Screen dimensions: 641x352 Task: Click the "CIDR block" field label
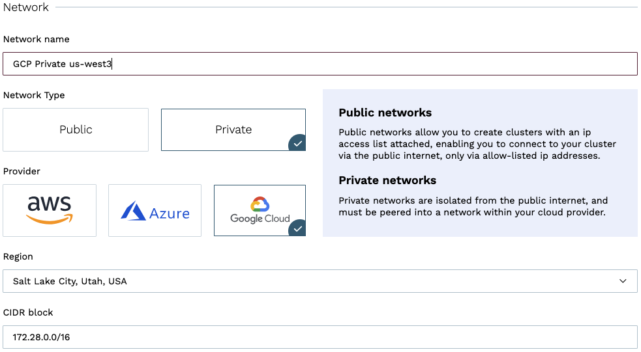[x=28, y=312]
